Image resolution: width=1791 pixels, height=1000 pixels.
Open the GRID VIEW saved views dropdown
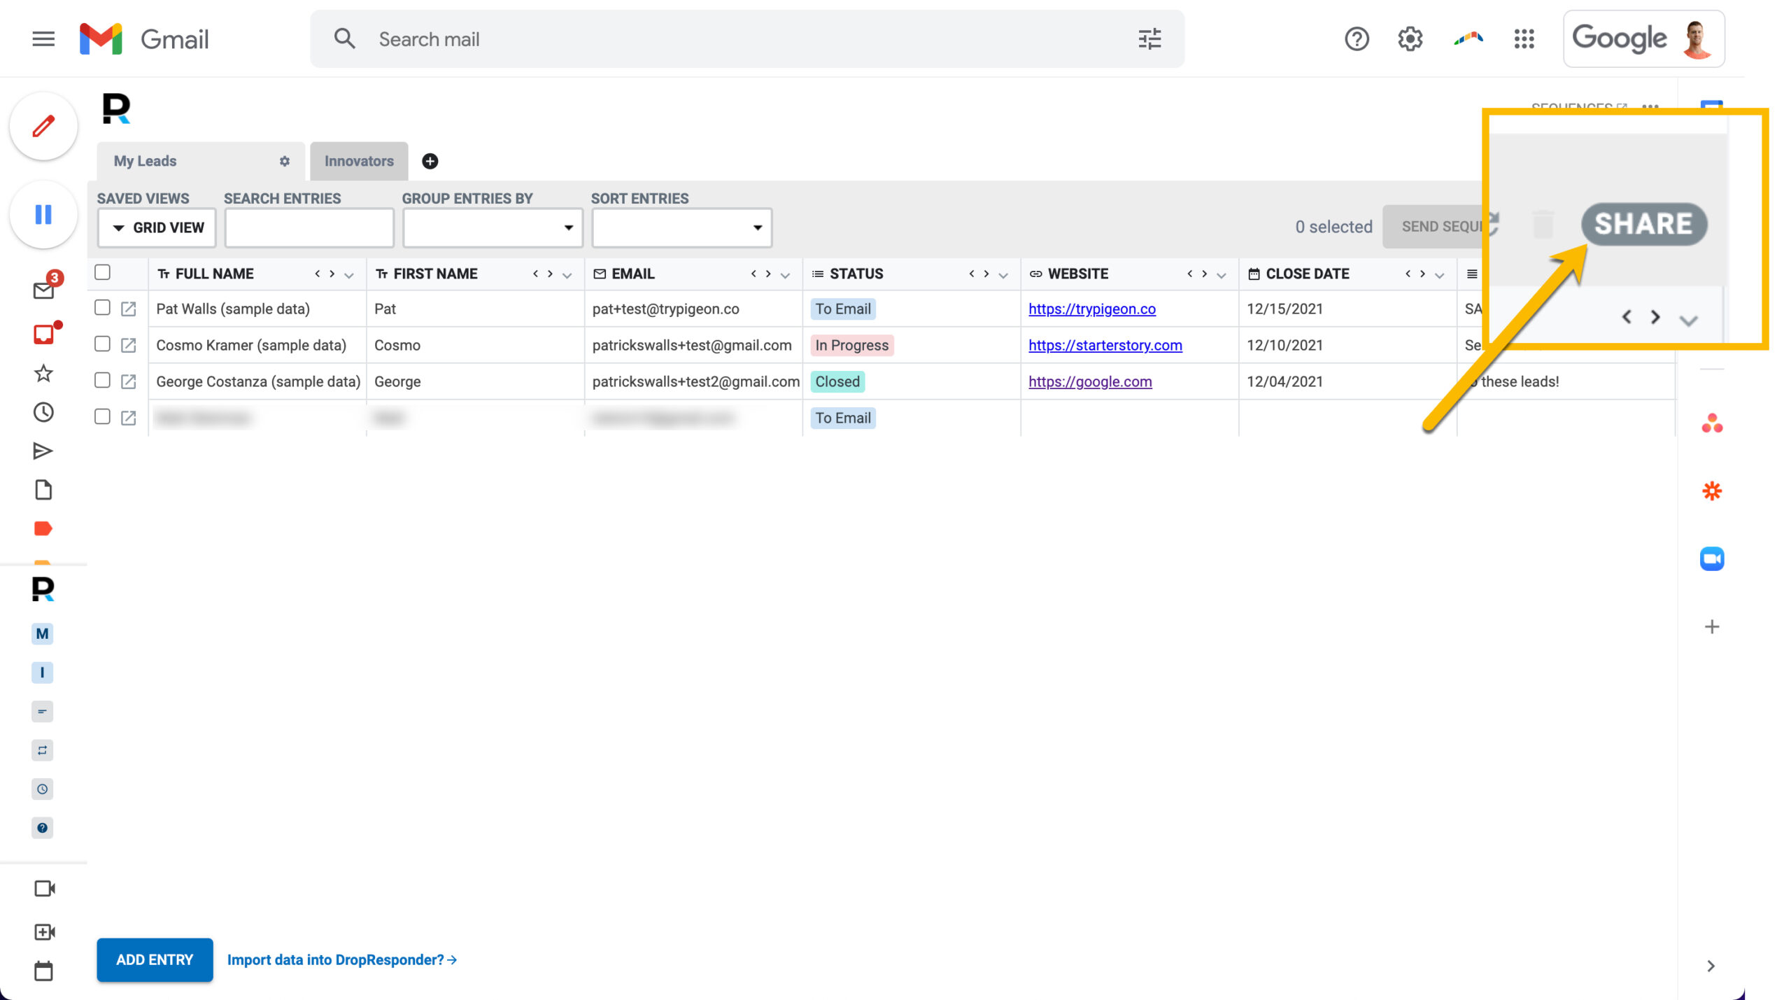click(x=157, y=227)
